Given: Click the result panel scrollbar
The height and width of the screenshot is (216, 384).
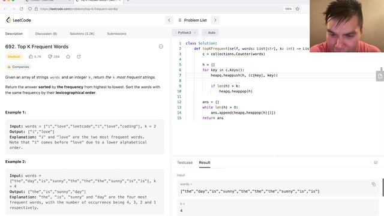Looking at the screenshot, I should pos(383,187).
